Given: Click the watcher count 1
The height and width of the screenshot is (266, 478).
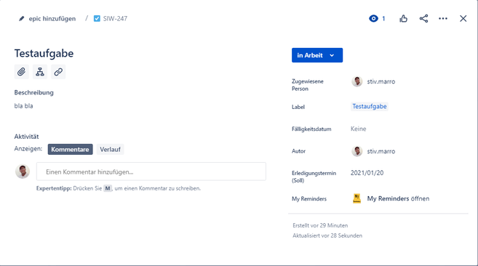Looking at the screenshot, I should point(383,19).
